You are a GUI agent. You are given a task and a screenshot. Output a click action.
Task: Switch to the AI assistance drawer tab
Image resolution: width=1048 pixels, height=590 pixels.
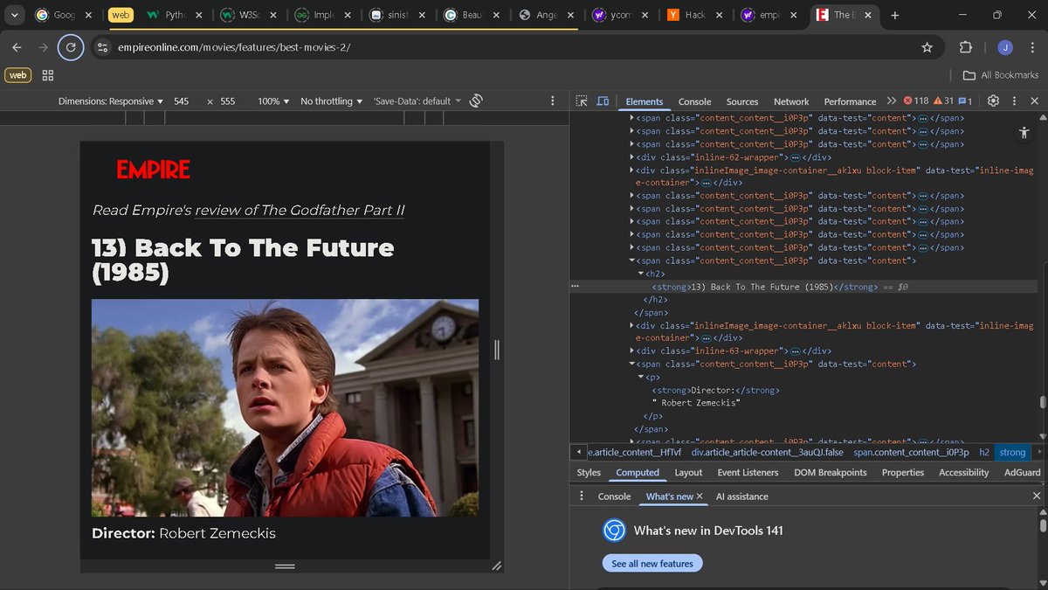coord(742,496)
